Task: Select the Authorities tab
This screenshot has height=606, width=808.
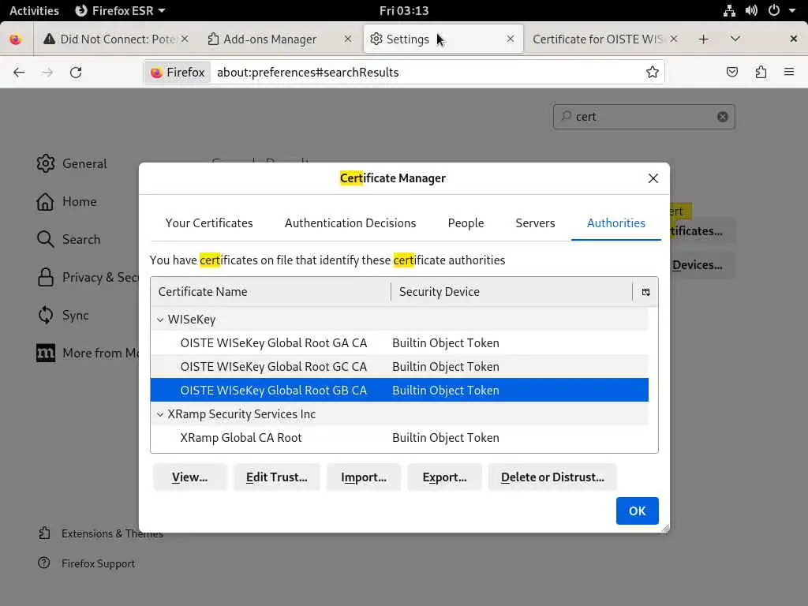Action: pyautogui.click(x=615, y=223)
